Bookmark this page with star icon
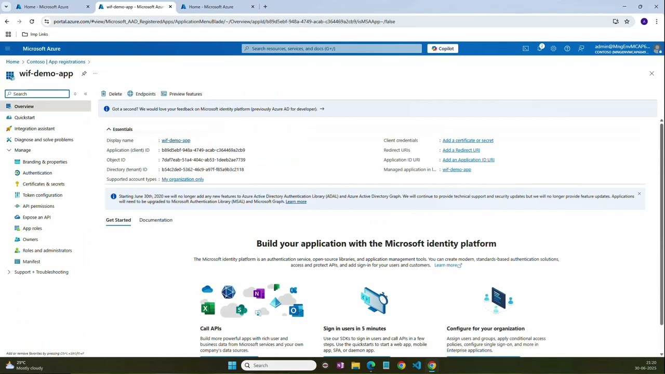This screenshot has width=665, height=374. (x=627, y=21)
